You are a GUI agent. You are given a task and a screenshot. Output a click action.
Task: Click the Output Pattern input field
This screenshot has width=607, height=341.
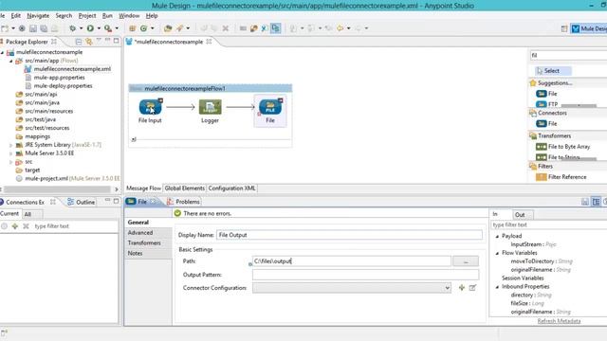click(365, 275)
